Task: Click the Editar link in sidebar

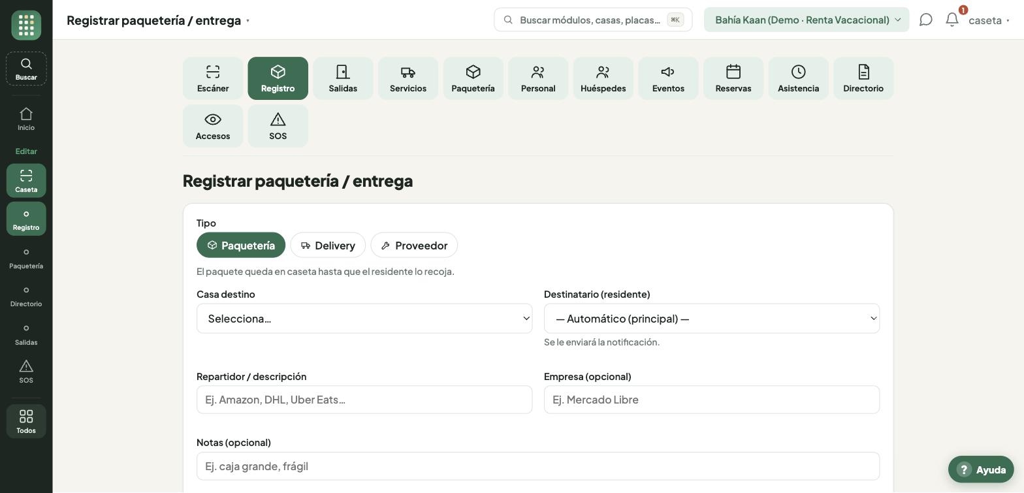Action: click(26, 151)
